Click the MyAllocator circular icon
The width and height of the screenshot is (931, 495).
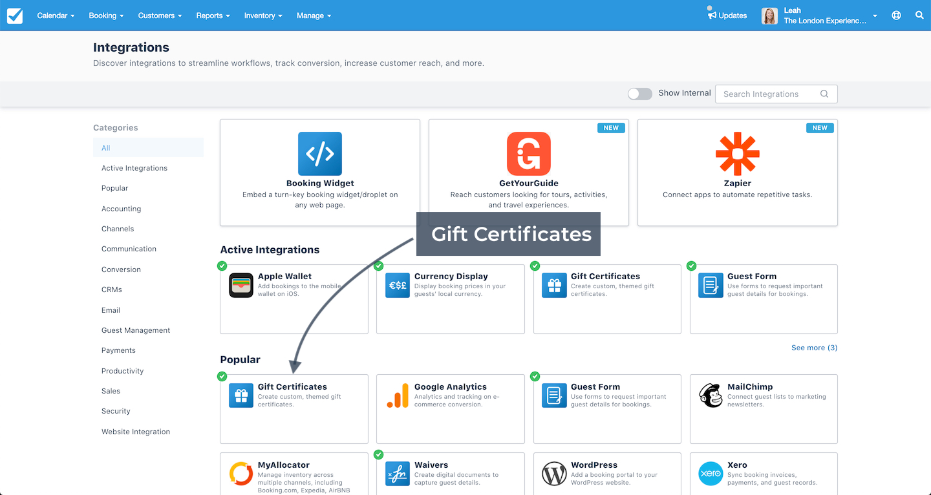(x=241, y=474)
